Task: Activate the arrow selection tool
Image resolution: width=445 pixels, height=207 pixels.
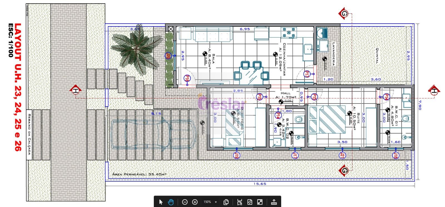Action: point(161,202)
